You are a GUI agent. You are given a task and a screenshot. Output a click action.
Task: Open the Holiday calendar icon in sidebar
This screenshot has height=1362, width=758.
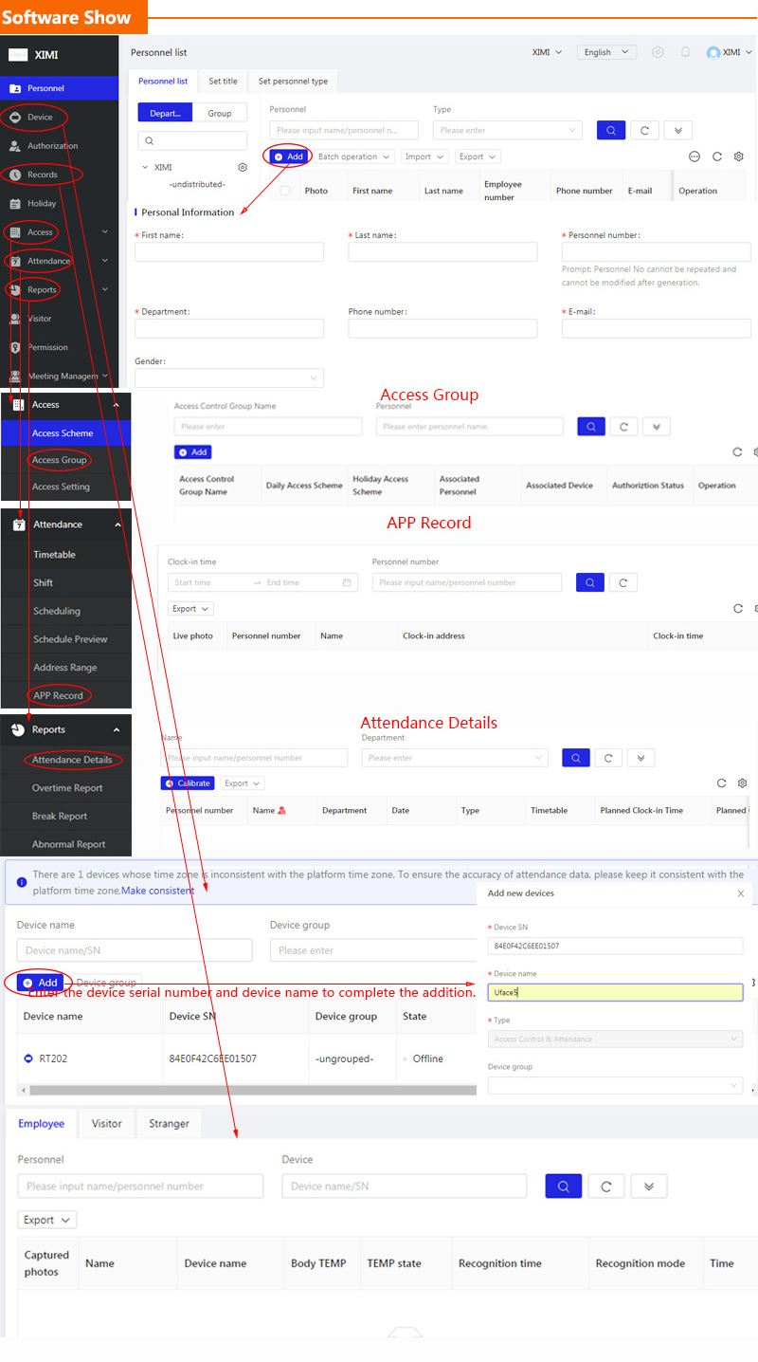click(15, 203)
